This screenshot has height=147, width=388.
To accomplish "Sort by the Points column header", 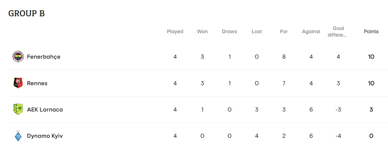I will click(x=371, y=32).
